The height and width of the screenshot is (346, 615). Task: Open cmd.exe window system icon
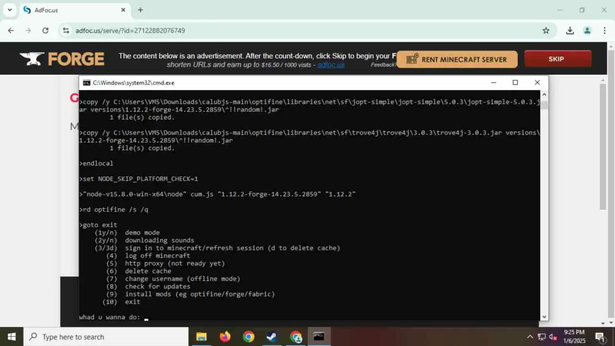point(86,83)
